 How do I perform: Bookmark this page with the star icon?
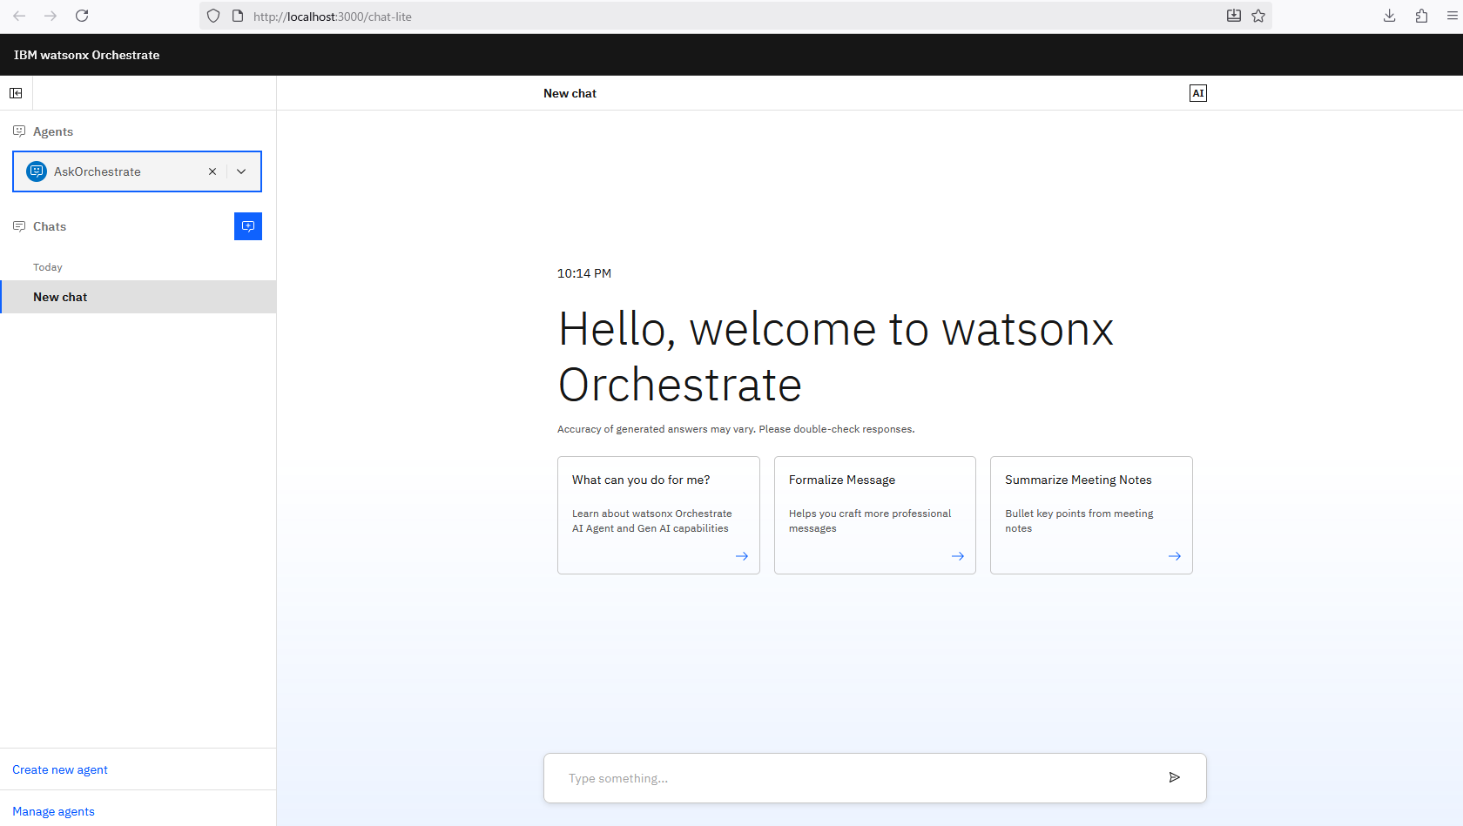[x=1258, y=16]
